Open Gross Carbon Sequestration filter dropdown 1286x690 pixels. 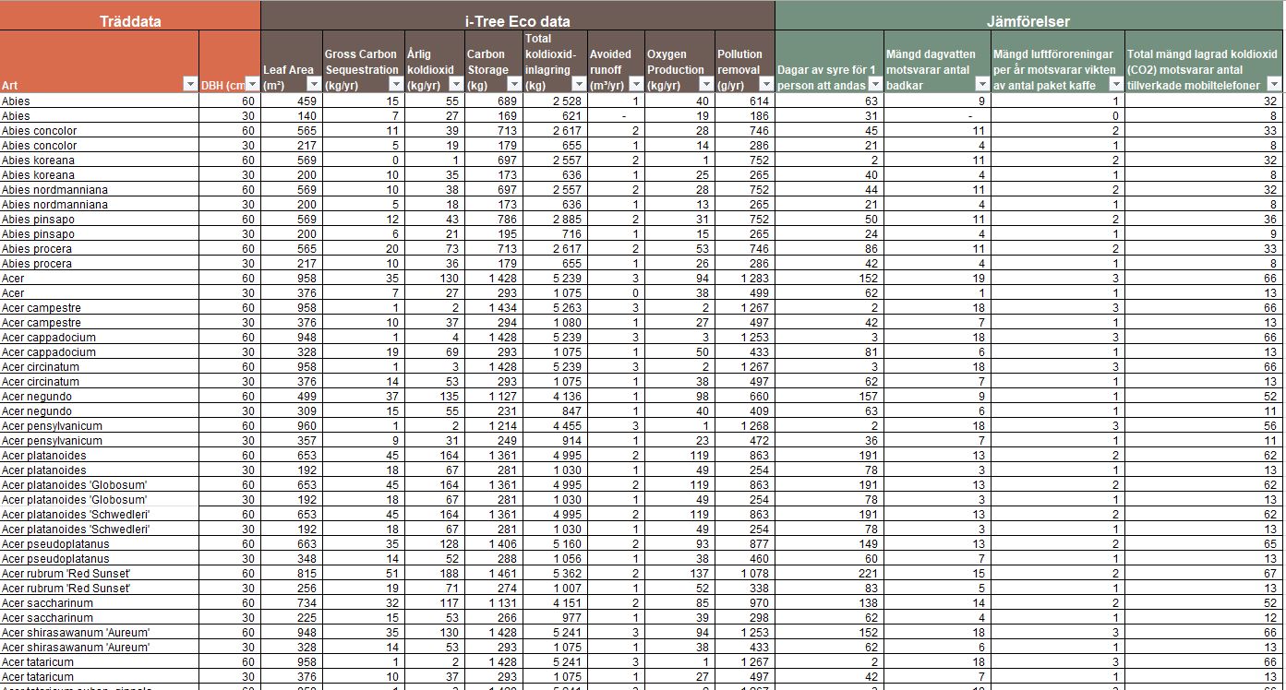coord(396,85)
